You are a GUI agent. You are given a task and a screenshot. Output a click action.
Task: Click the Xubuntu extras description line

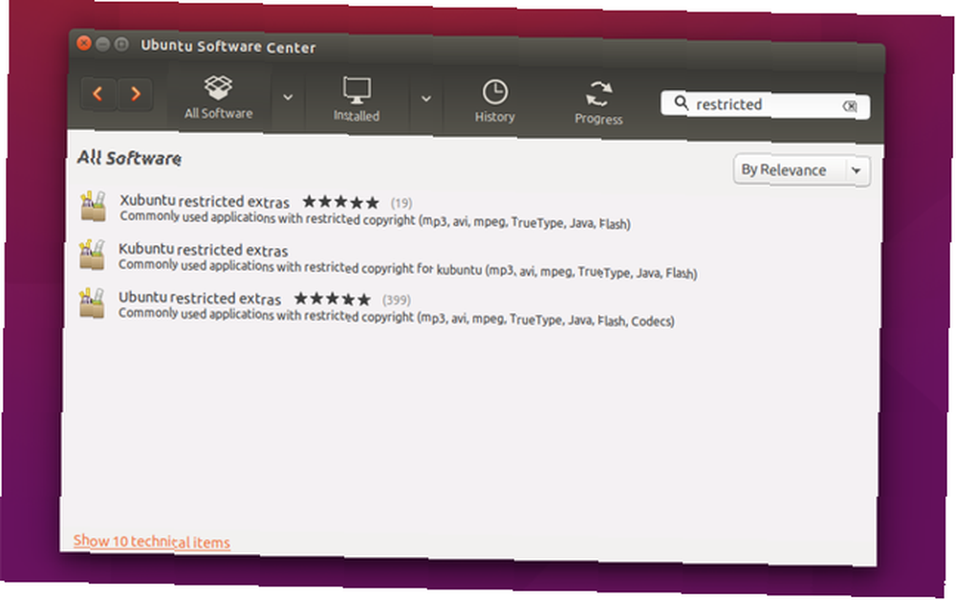[375, 220]
